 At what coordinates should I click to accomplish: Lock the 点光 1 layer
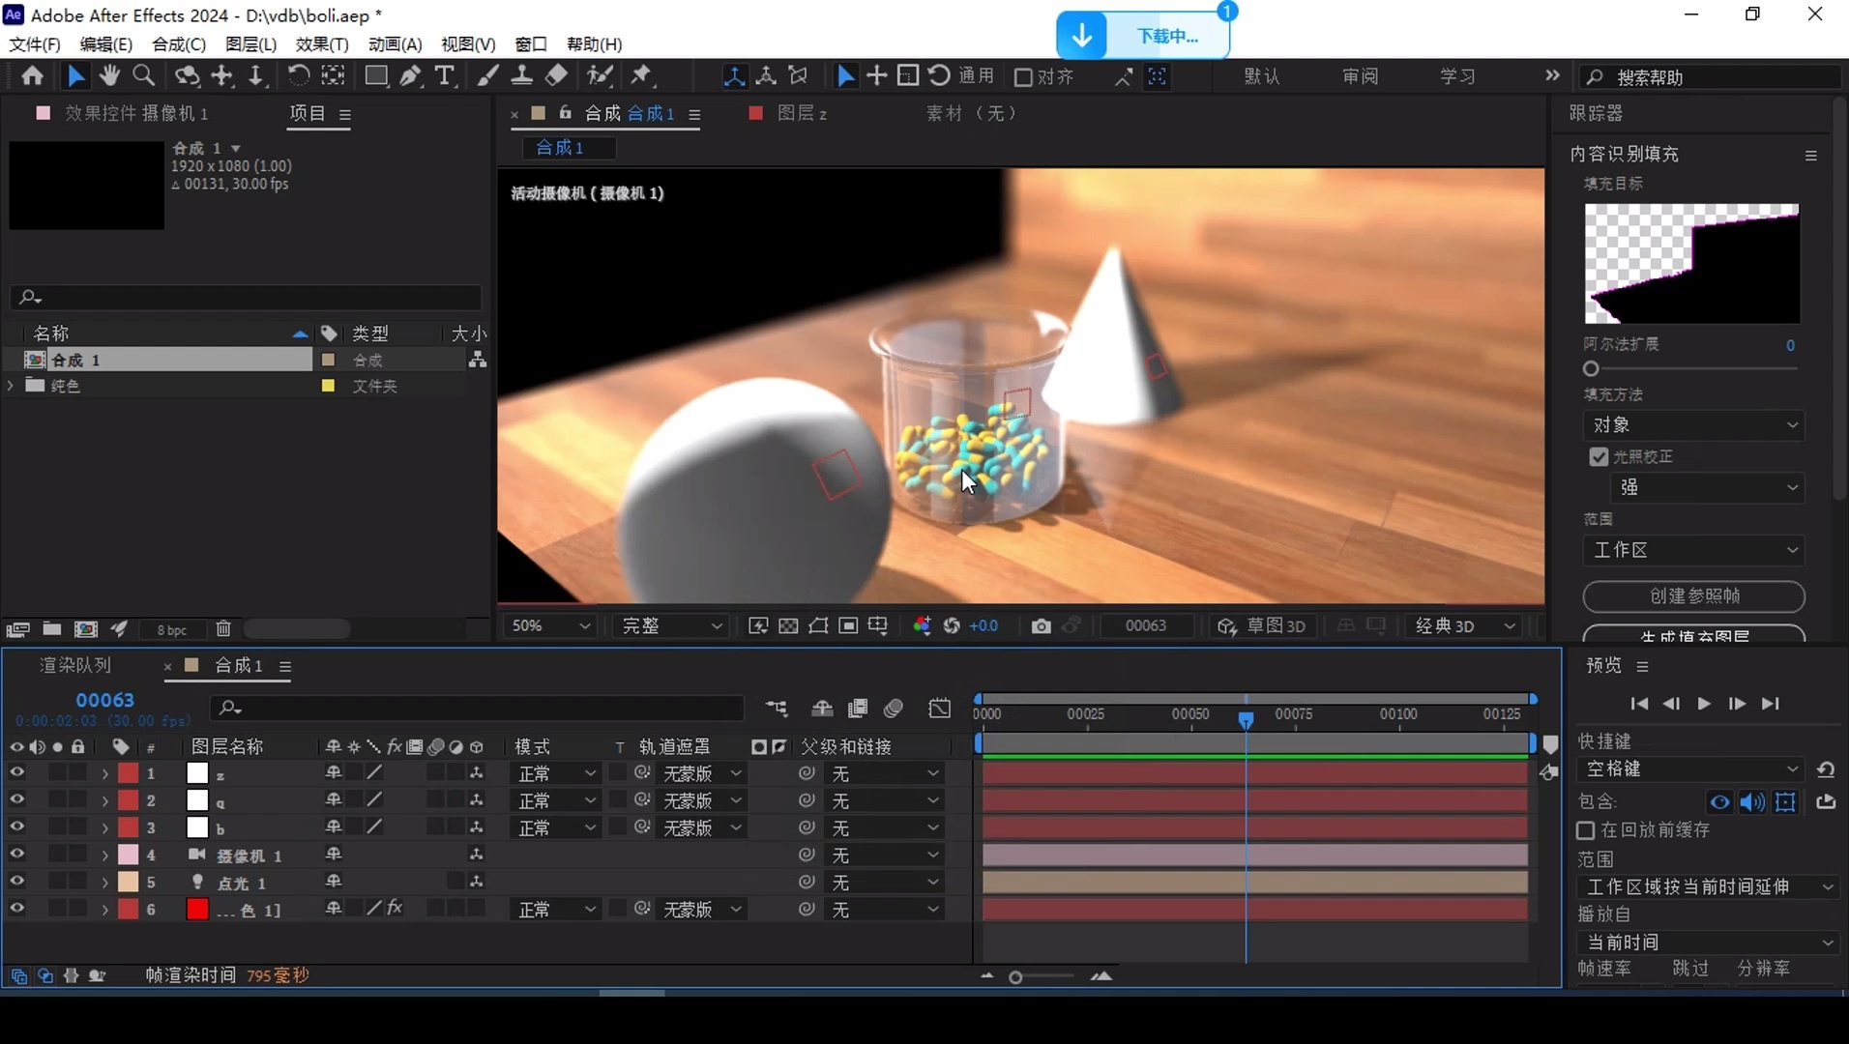pos(77,882)
